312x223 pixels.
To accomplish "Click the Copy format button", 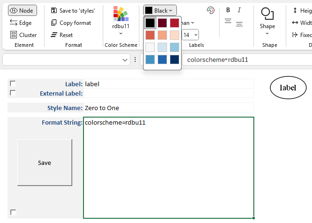I will 71,22.
